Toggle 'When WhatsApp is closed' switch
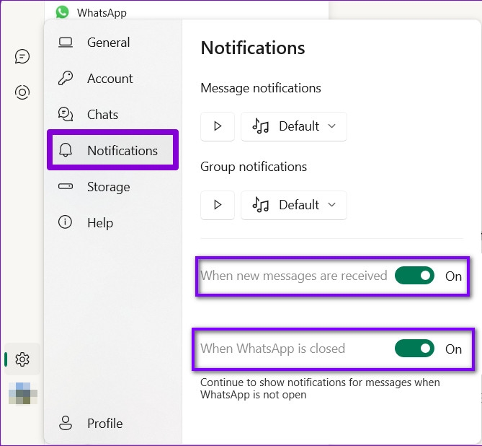Viewport: 482px width, 446px height. pyautogui.click(x=414, y=349)
